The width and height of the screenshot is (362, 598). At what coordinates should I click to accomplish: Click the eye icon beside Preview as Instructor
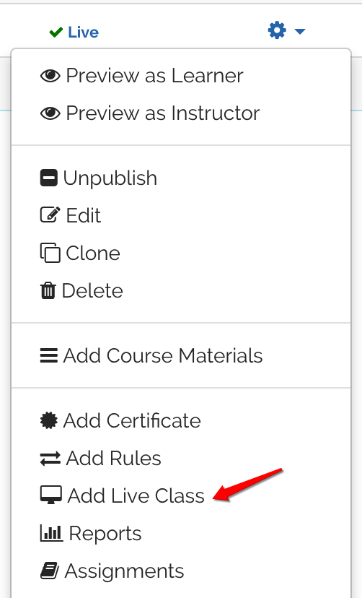[50, 113]
